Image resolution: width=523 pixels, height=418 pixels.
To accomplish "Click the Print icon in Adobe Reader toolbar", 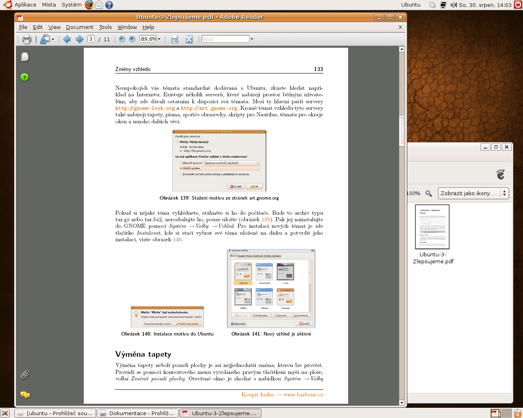I will (27, 39).
